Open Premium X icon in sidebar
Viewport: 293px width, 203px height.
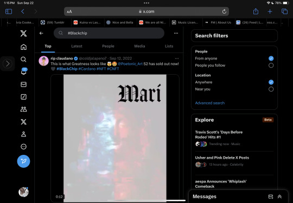23,122
